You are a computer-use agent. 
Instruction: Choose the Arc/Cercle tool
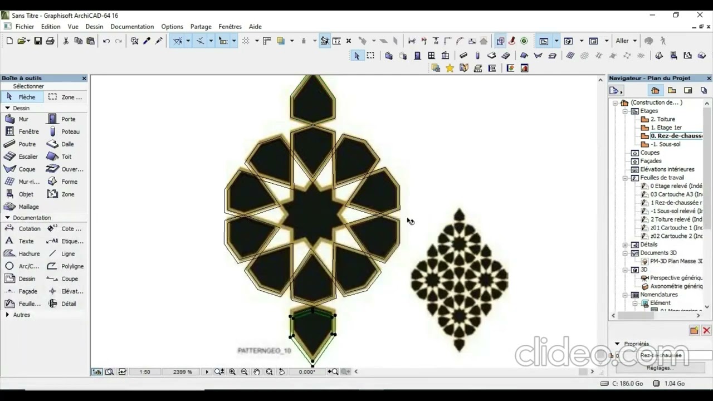[22, 266]
